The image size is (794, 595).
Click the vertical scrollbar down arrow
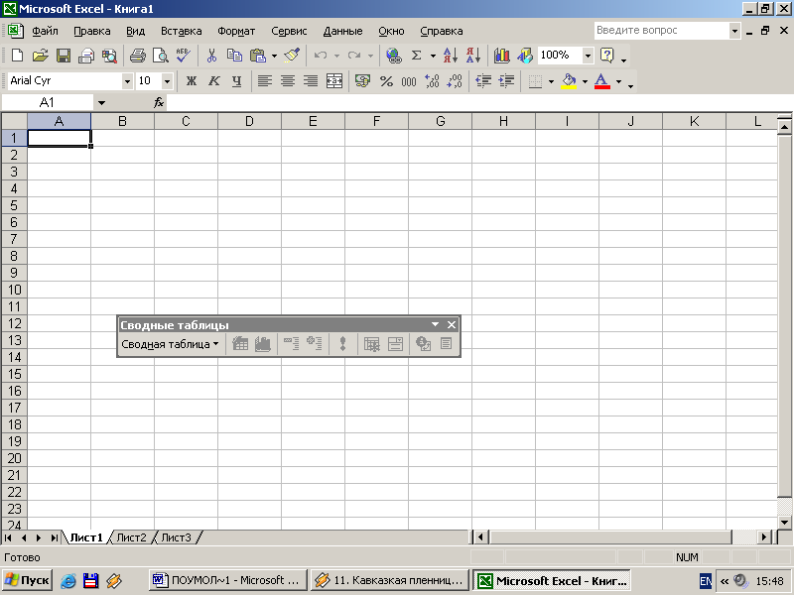point(784,523)
